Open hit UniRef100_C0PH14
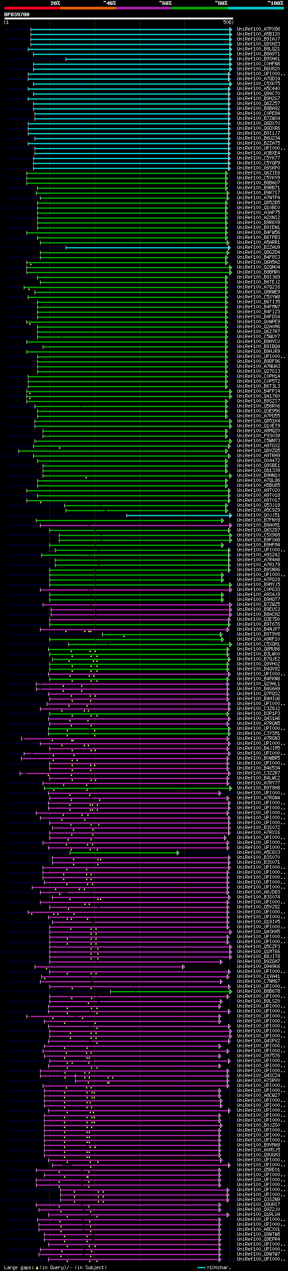The width and height of the screenshot is (288, 1271). click(258, 376)
